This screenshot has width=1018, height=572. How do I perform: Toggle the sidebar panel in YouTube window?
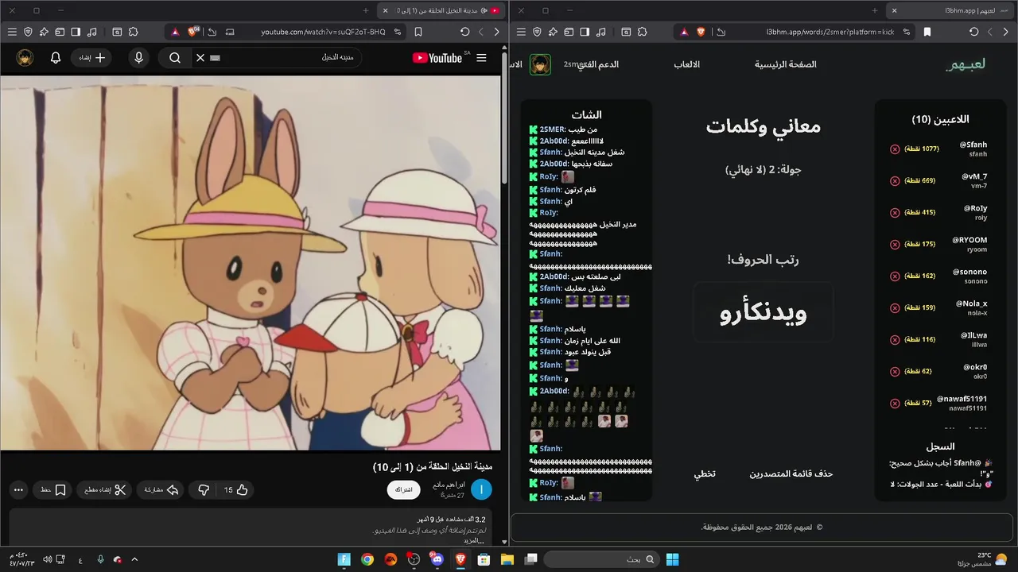pos(76,32)
